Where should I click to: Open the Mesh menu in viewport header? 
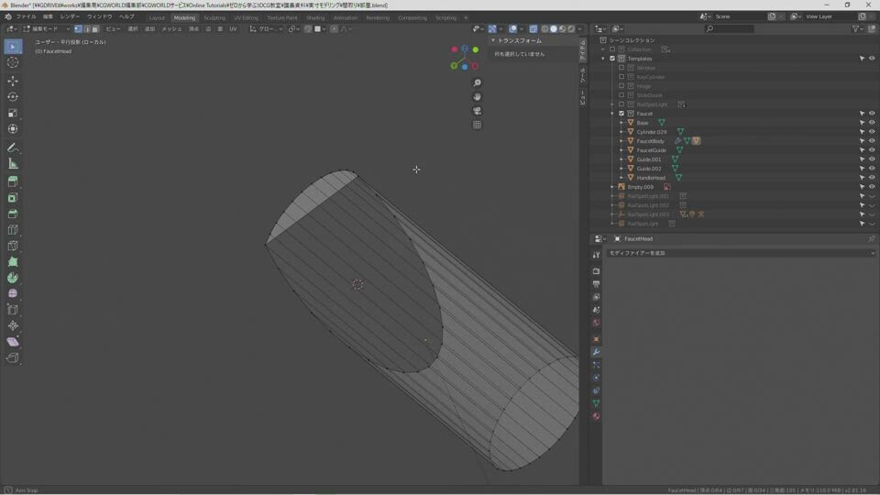[x=171, y=29]
